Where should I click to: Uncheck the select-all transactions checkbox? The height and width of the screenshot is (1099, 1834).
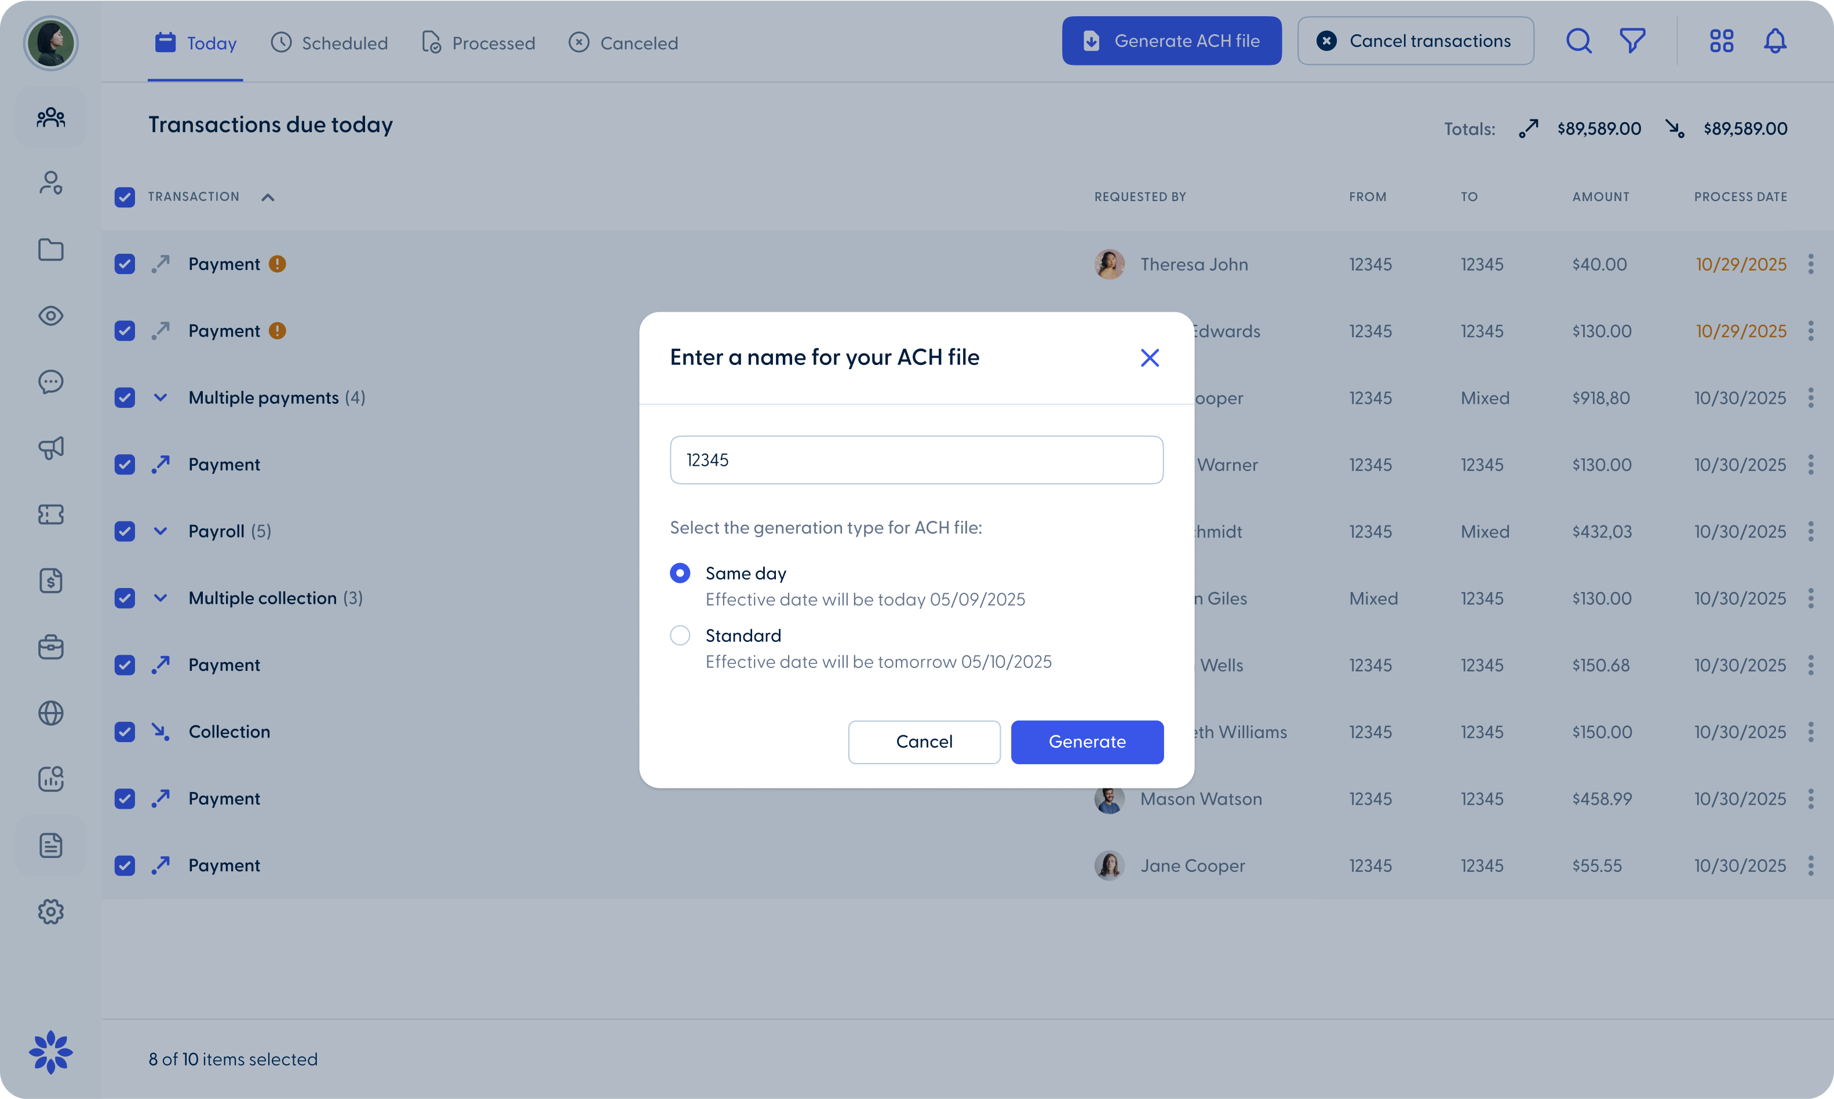pyautogui.click(x=125, y=197)
